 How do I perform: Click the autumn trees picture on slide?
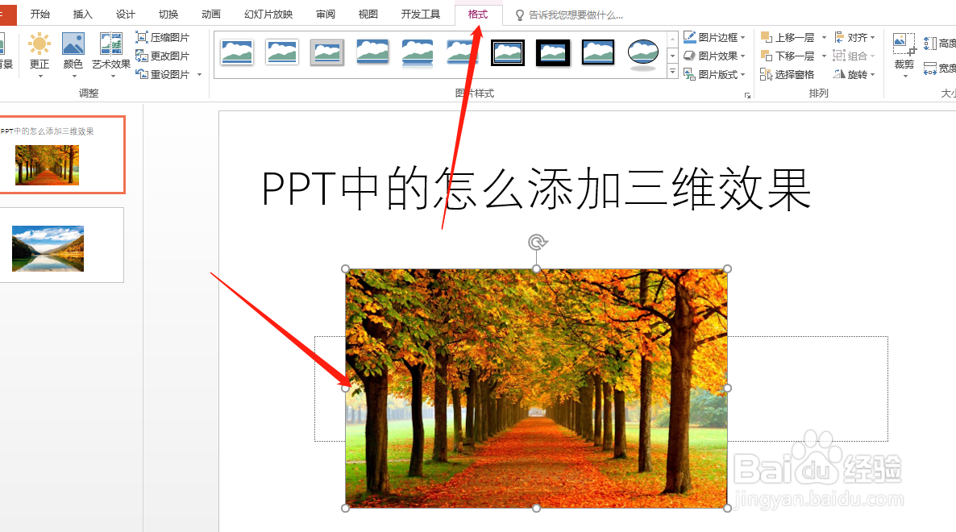pos(537,389)
